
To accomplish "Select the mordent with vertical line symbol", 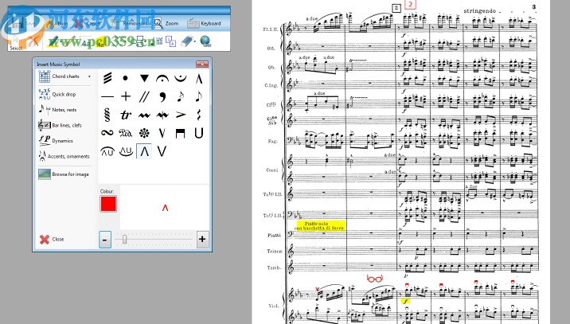I will 162,115.
